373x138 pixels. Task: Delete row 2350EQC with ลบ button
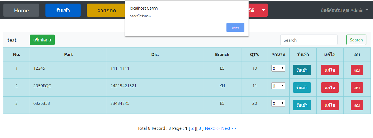[x=357, y=88]
